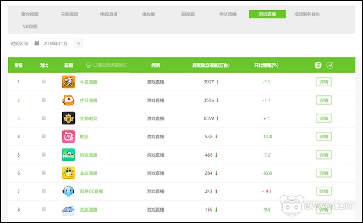The width and height of the screenshot is (363, 223).
Task: Click the 3585 device count value
Action: coord(209,100)
